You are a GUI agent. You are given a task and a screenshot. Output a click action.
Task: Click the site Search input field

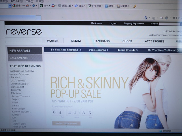[x=169, y=24]
